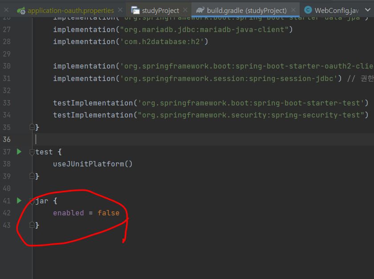
Task: Collapse the fold region at line 35
Action: (x=31, y=127)
